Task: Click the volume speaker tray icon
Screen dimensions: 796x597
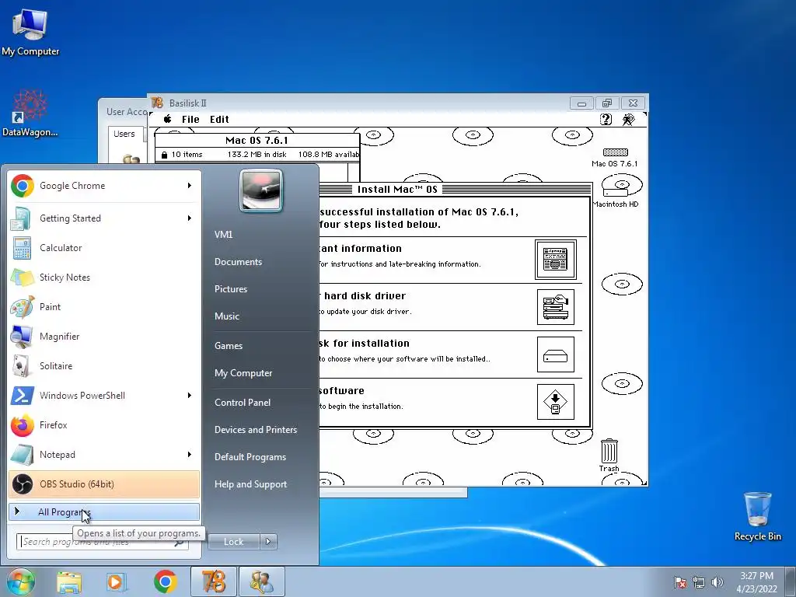Action: point(717,582)
